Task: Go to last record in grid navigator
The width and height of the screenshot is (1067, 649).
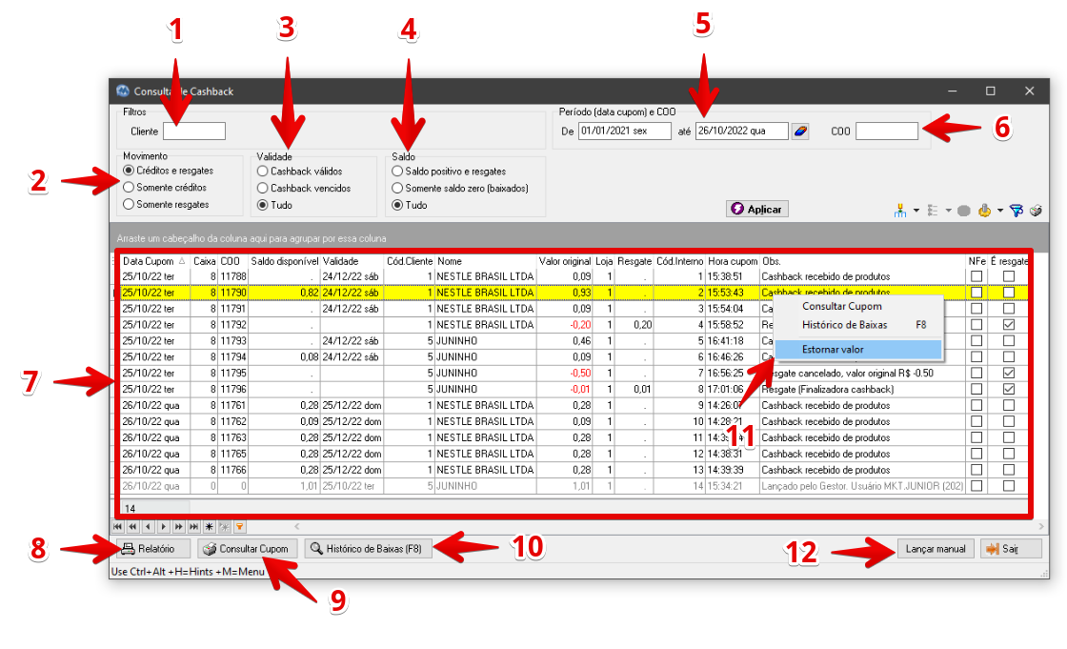Action: pyautogui.click(x=194, y=526)
